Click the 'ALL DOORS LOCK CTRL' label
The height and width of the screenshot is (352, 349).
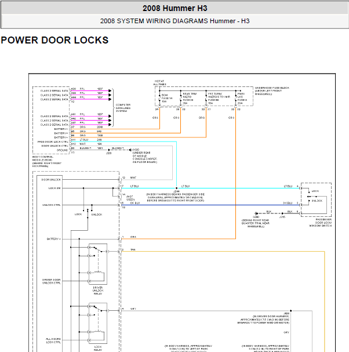[53, 340]
